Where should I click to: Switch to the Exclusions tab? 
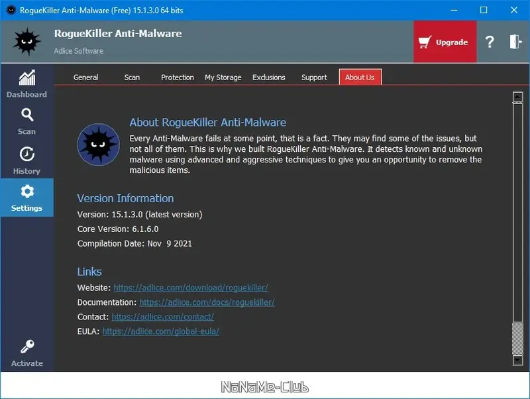click(x=269, y=78)
